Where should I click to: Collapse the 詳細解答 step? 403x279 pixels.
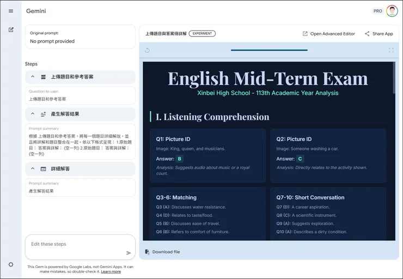pyautogui.click(x=33, y=169)
